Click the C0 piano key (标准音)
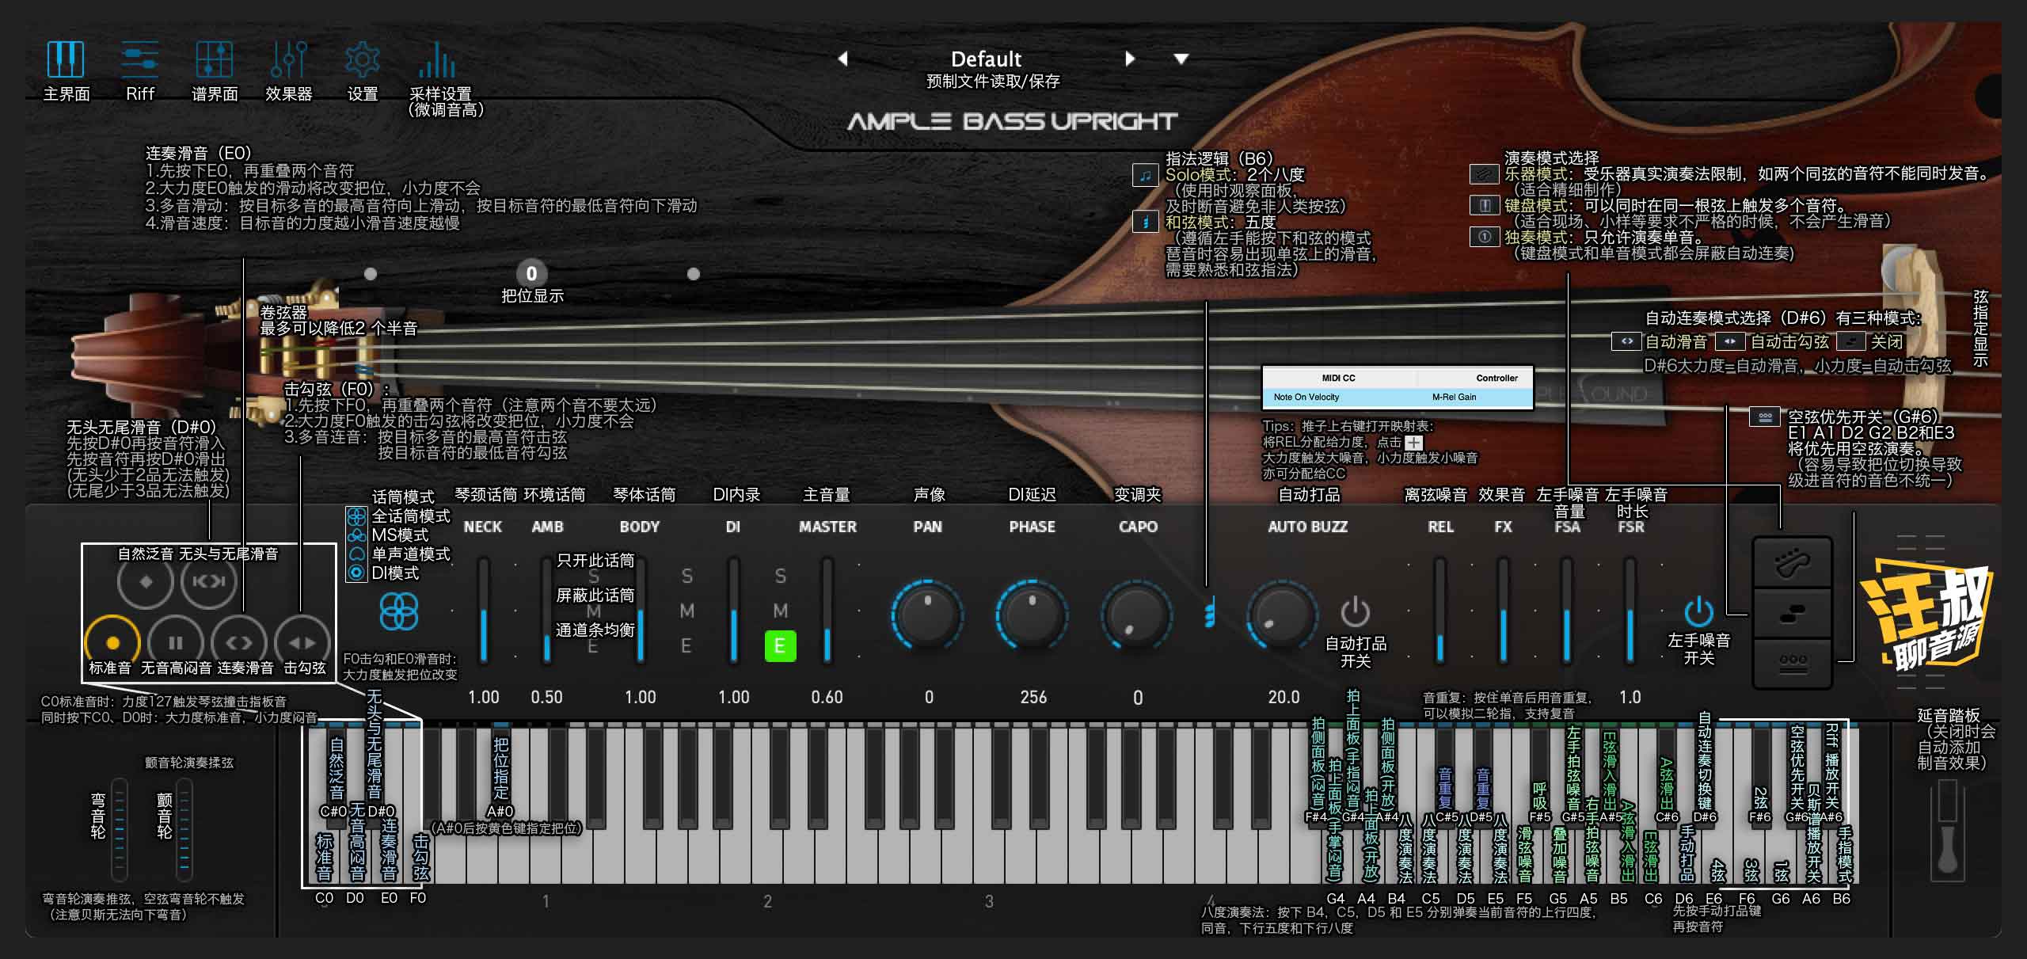 [324, 855]
